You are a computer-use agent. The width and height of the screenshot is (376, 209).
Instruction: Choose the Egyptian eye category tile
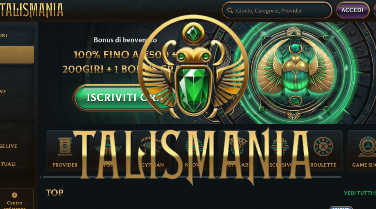click(x=151, y=151)
